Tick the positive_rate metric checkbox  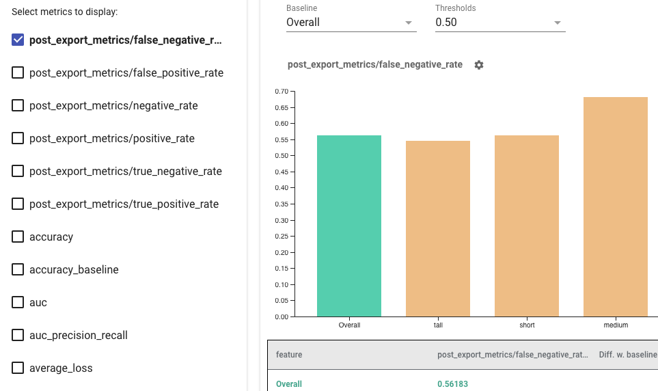(18, 138)
